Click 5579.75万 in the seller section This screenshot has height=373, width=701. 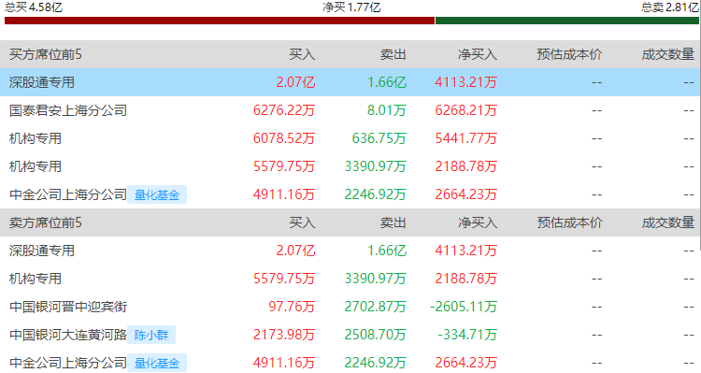284,279
